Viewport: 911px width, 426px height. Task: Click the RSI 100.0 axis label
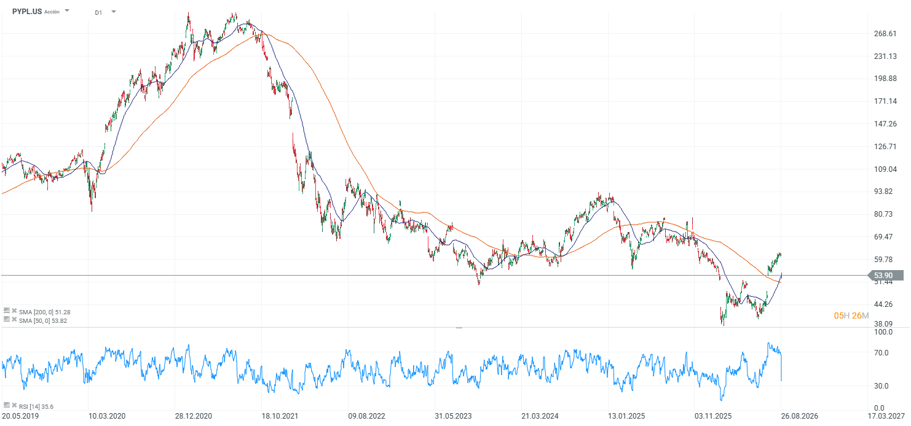pyautogui.click(x=883, y=332)
